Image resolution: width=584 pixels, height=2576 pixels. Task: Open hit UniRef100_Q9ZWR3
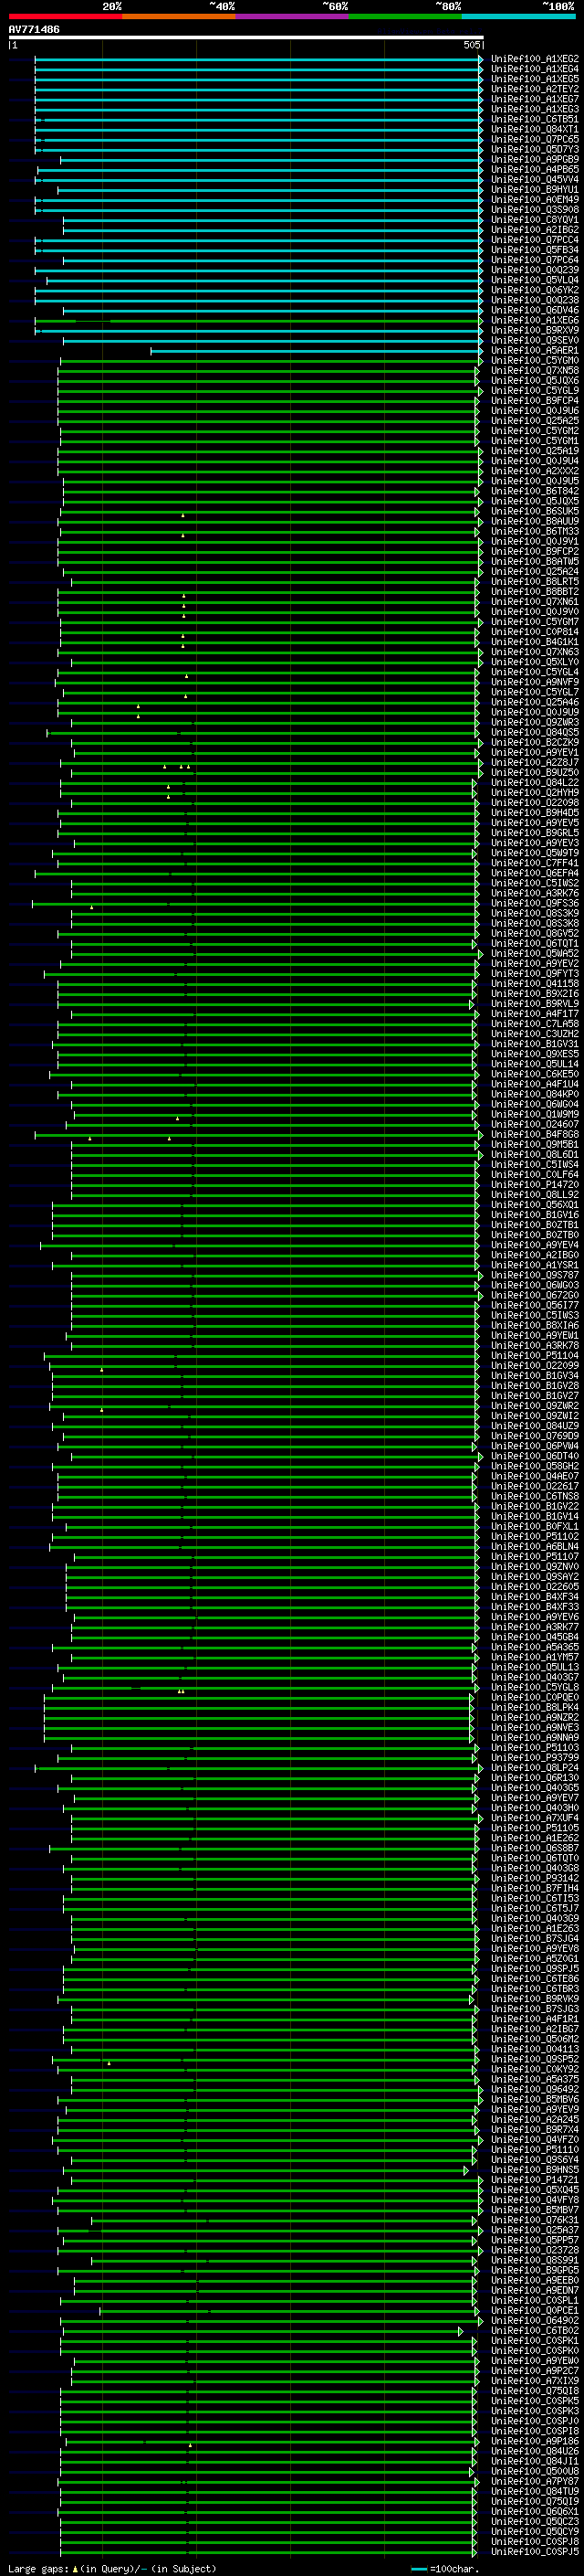tap(535, 722)
